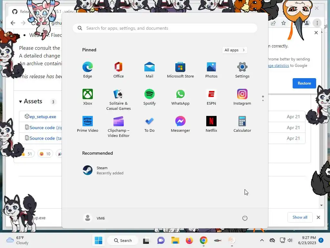This screenshot has height=248, width=330.
Task: Switch to Chrome on the taskbar
Action: 204,240
